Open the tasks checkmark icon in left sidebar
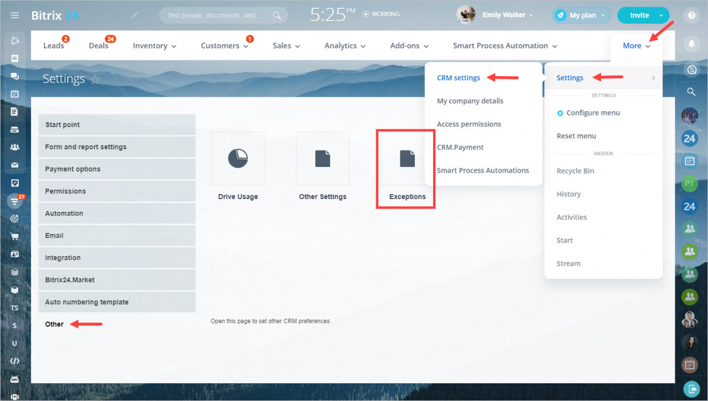 coord(15,183)
